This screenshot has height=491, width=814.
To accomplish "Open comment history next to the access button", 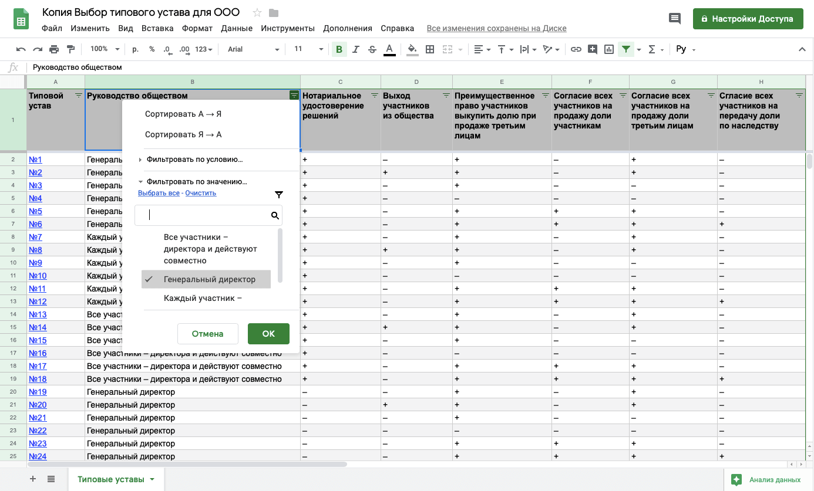I will tap(675, 19).
